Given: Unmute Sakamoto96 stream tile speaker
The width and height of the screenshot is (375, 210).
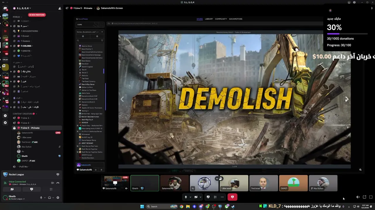Looking at the screenshot, I should (126, 188).
